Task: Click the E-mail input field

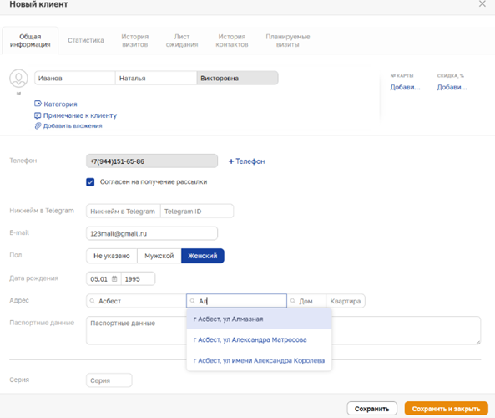Action: 152,234
